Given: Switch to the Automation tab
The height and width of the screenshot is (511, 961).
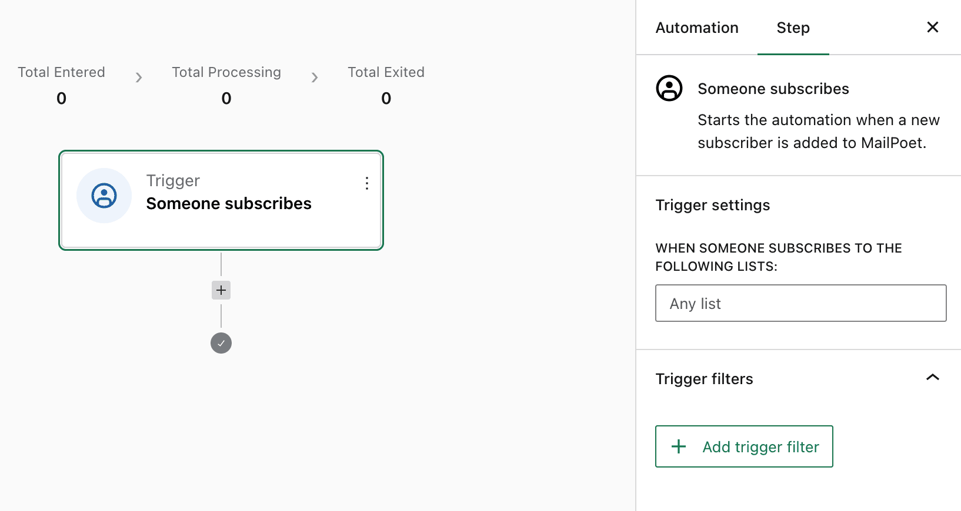Looking at the screenshot, I should point(697,28).
